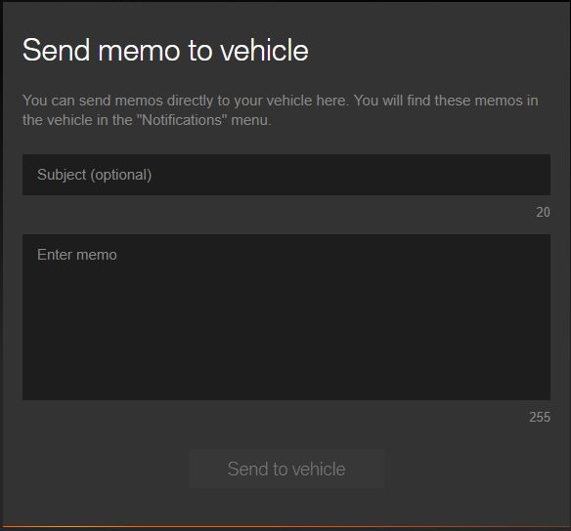571x531 pixels.
Task: Click the description text mentioning "Notifications" menu
Action: click(x=147, y=120)
